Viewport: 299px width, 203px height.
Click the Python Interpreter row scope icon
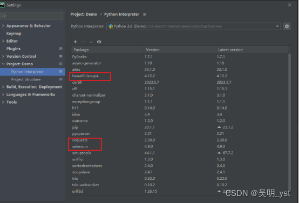(x=60, y=72)
